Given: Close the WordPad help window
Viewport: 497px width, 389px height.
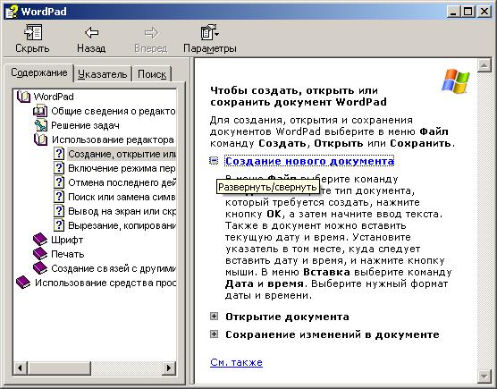Looking at the screenshot, I should (x=484, y=12).
